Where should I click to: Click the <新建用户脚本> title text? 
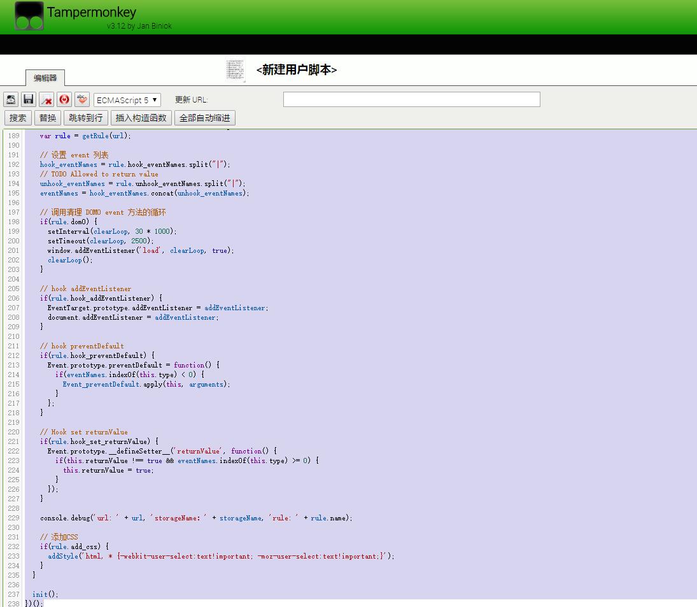point(297,70)
